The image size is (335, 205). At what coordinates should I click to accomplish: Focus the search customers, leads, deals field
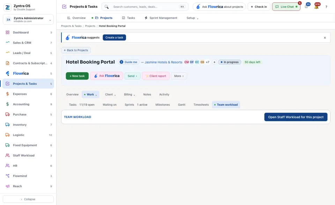click(145, 7)
